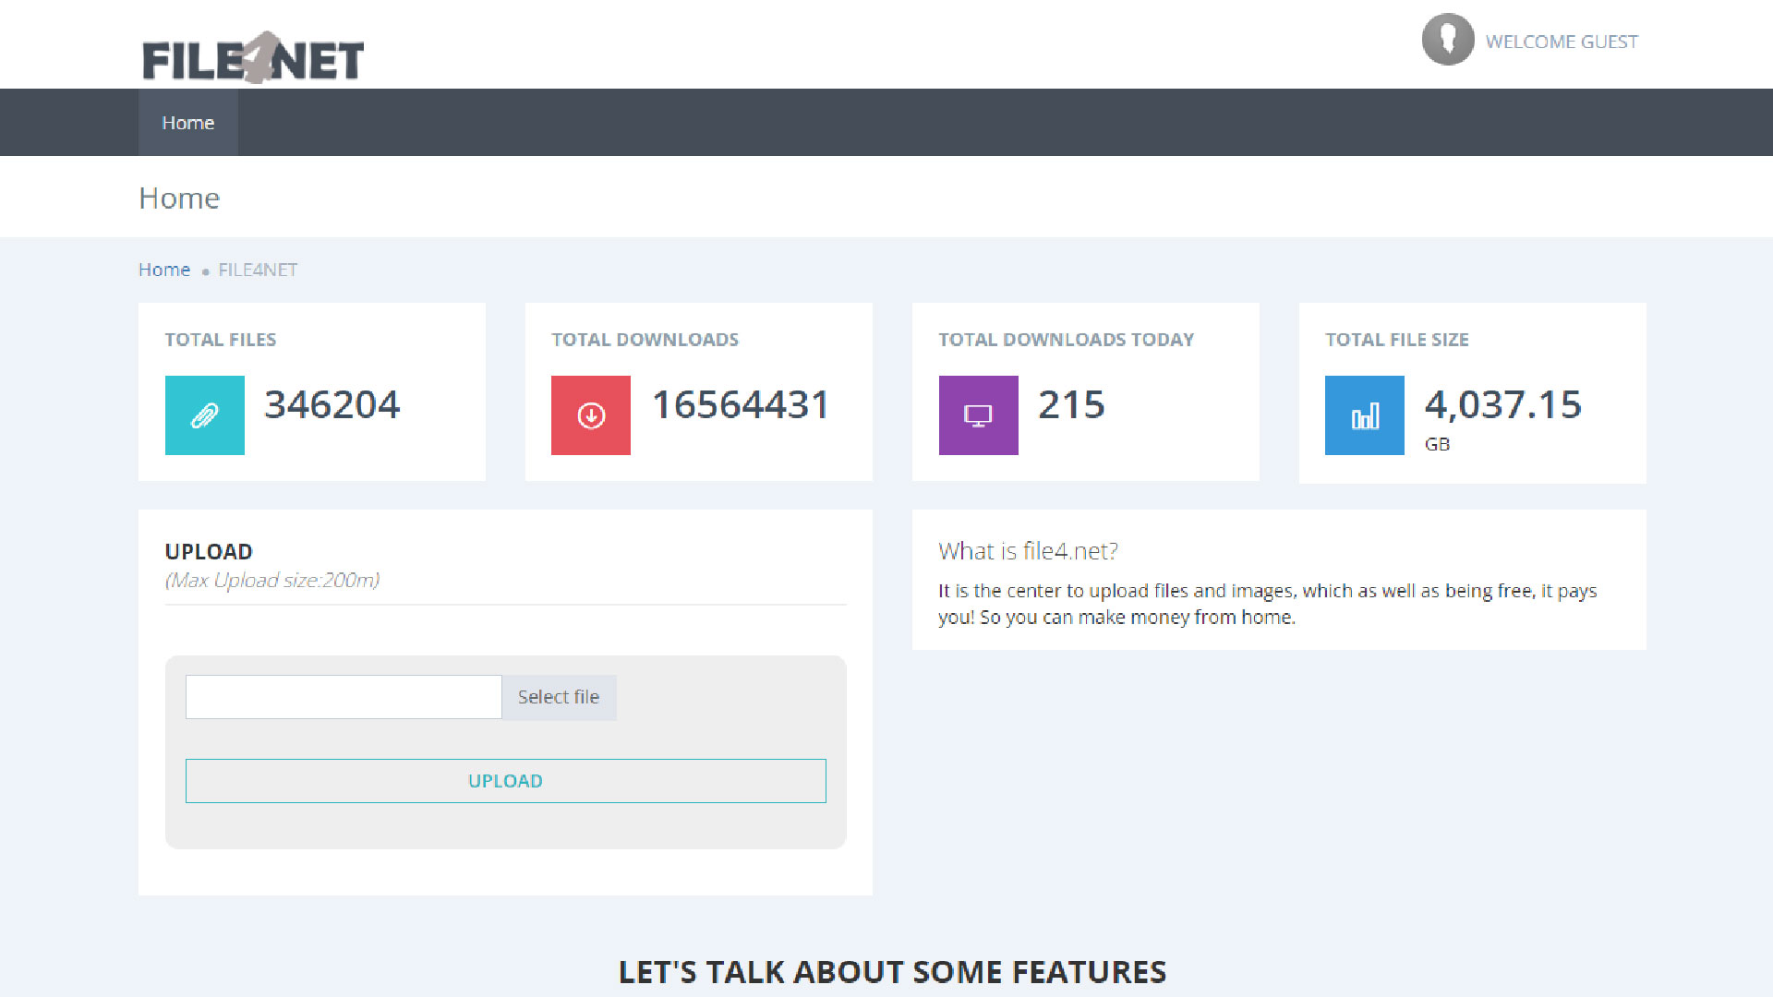Click the teal paperclip Total Files icon

(204, 415)
